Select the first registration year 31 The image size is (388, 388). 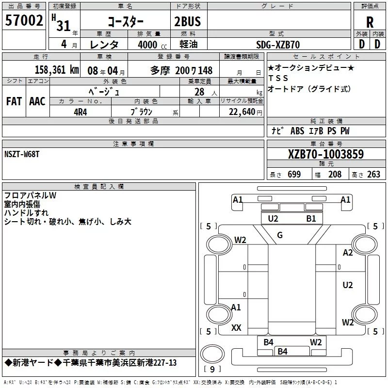coord(64,26)
